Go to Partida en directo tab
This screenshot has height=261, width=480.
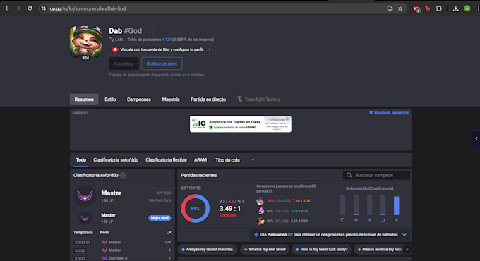click(208, 99)
